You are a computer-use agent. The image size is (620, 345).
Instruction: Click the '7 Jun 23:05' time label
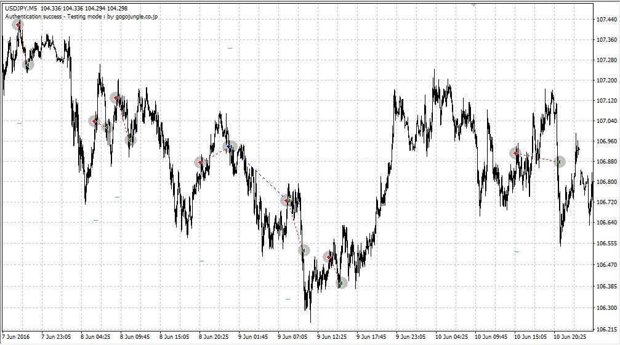56,337
